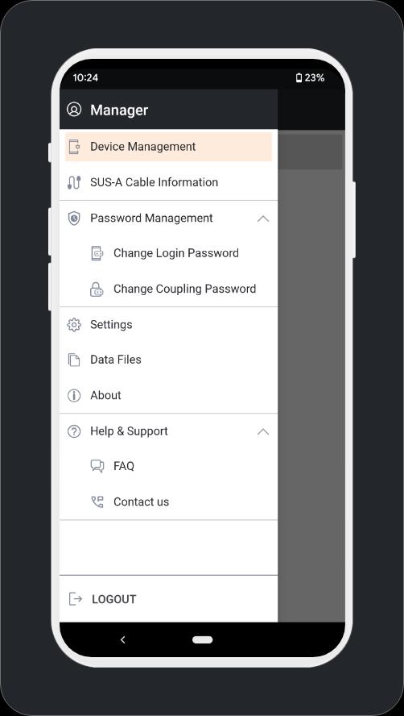Tap the Change Login Password device icon
This screenshot has height=716, width=404.
97,253
